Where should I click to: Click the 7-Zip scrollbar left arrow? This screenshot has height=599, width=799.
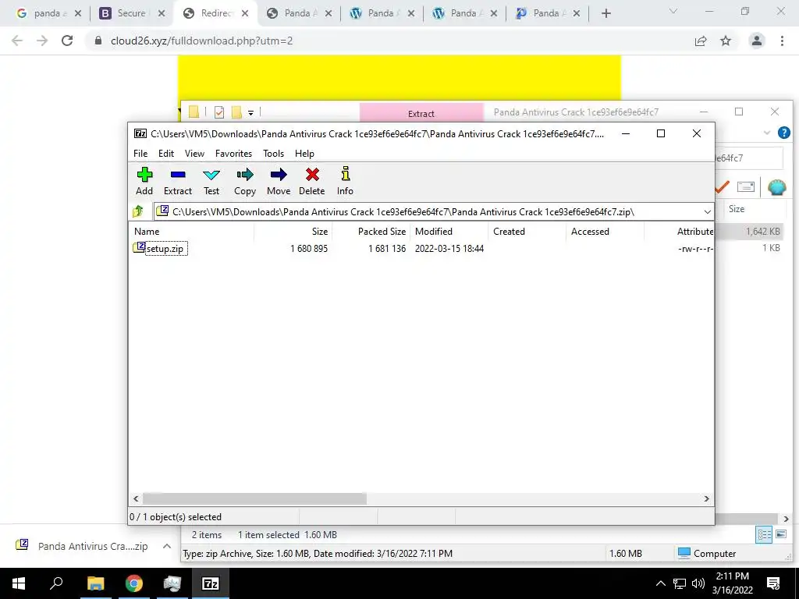136,498
